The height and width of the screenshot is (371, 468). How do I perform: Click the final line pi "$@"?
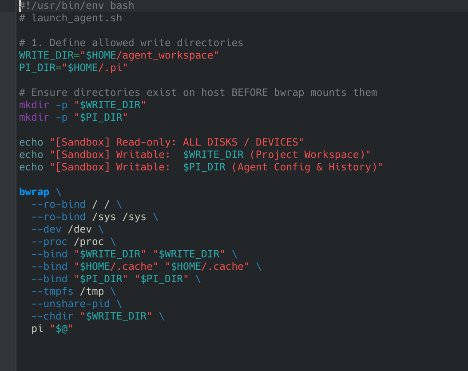(52, 329)
